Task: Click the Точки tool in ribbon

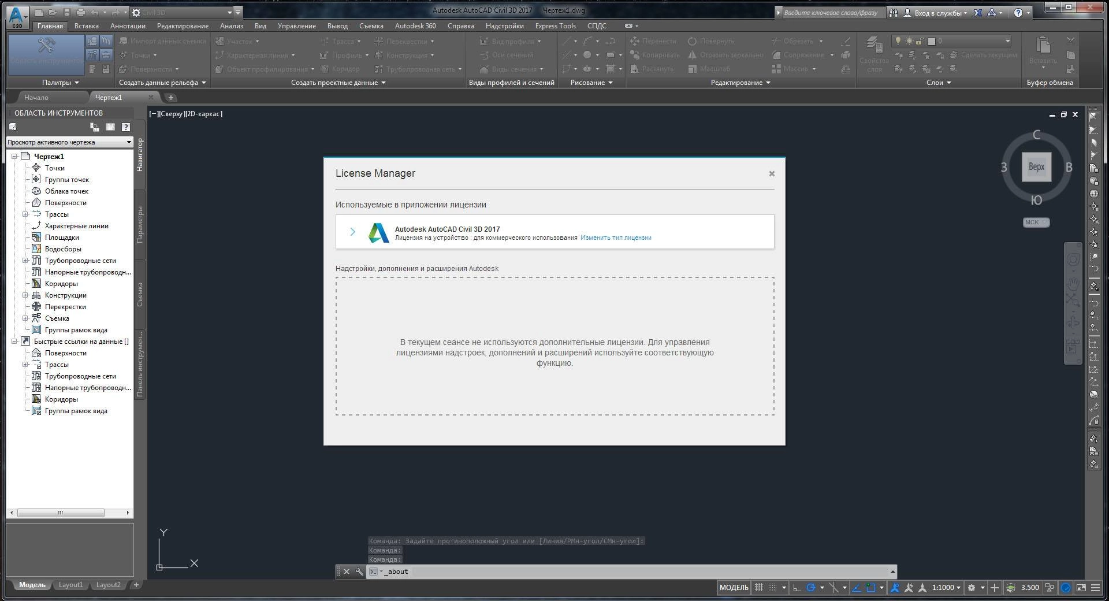Action: 138,55
